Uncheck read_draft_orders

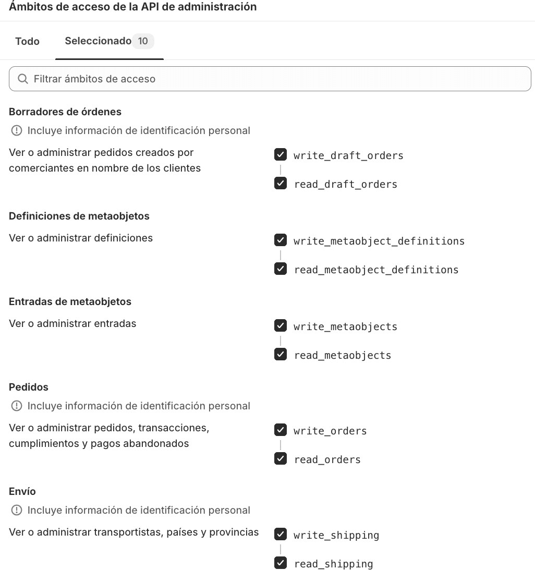(x=281, y=183)
